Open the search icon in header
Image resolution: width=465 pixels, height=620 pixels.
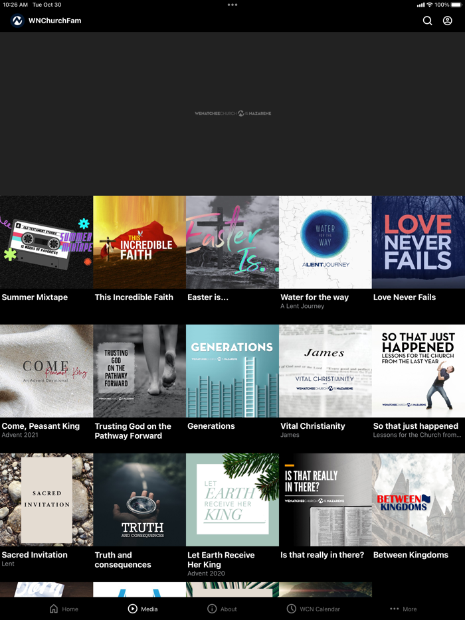tap(427, 21)
